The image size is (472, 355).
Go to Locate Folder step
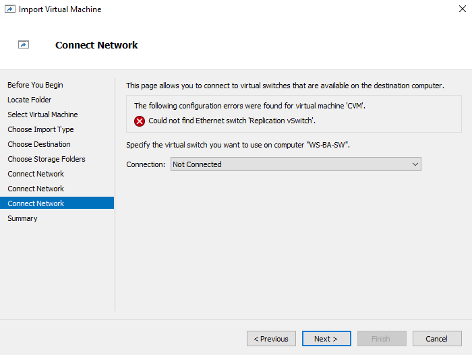(x=30, y=100)
